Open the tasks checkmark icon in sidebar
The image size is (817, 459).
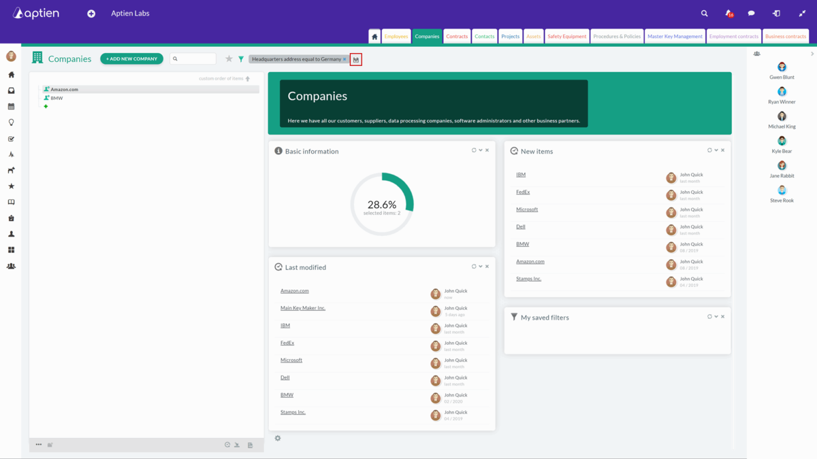pyautogui.click(x=11, y=139)
